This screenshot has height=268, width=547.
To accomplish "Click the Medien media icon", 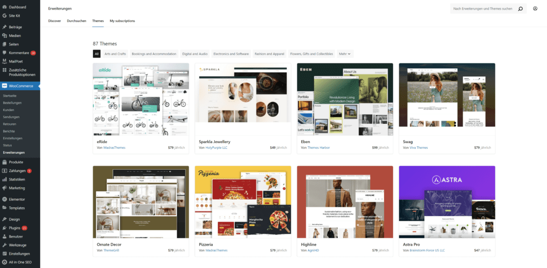I will click(4, 36).
